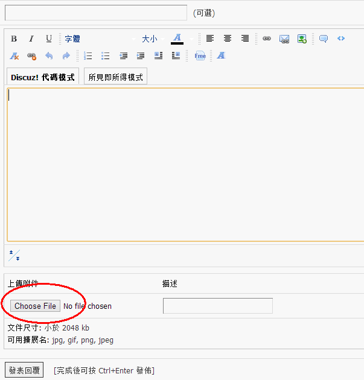Redo the last undone edit

[x=66, y=56]
